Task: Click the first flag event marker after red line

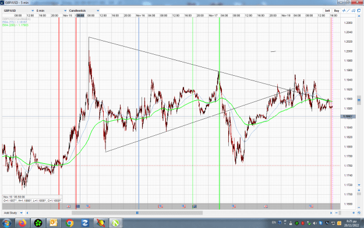Action: pyautogui.click(x=69, y=206)
